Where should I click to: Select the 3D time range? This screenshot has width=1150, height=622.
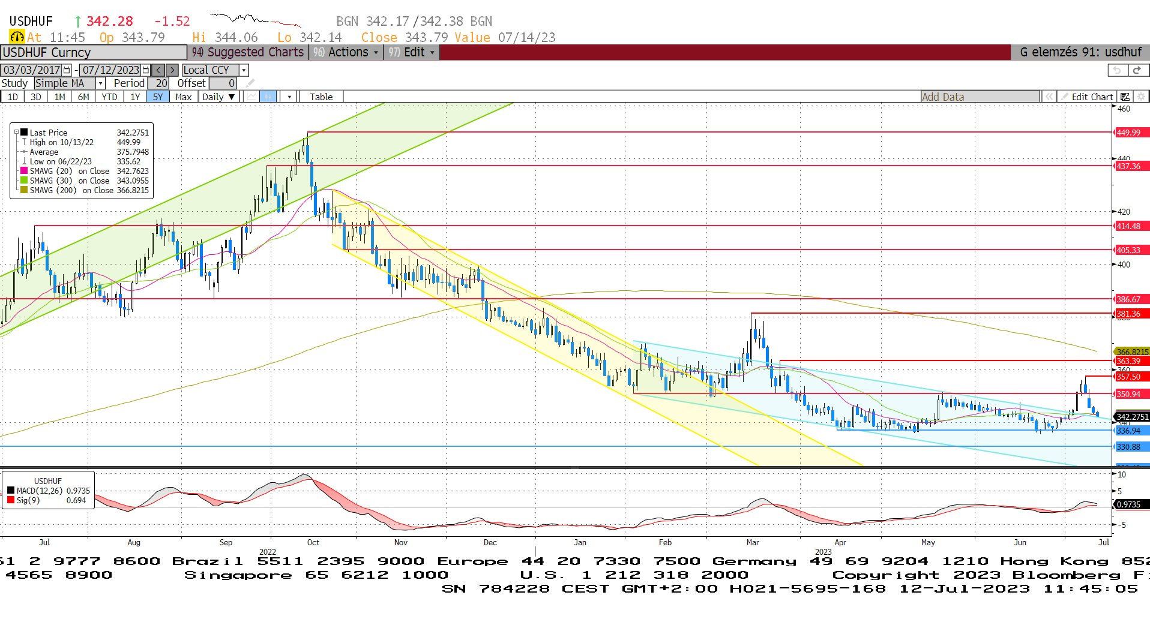[36, 97]
